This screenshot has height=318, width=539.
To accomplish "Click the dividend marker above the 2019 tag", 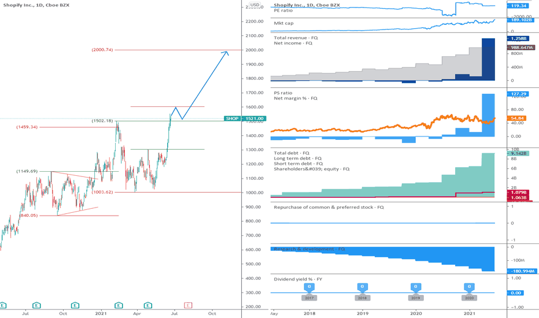I will 416,287.
